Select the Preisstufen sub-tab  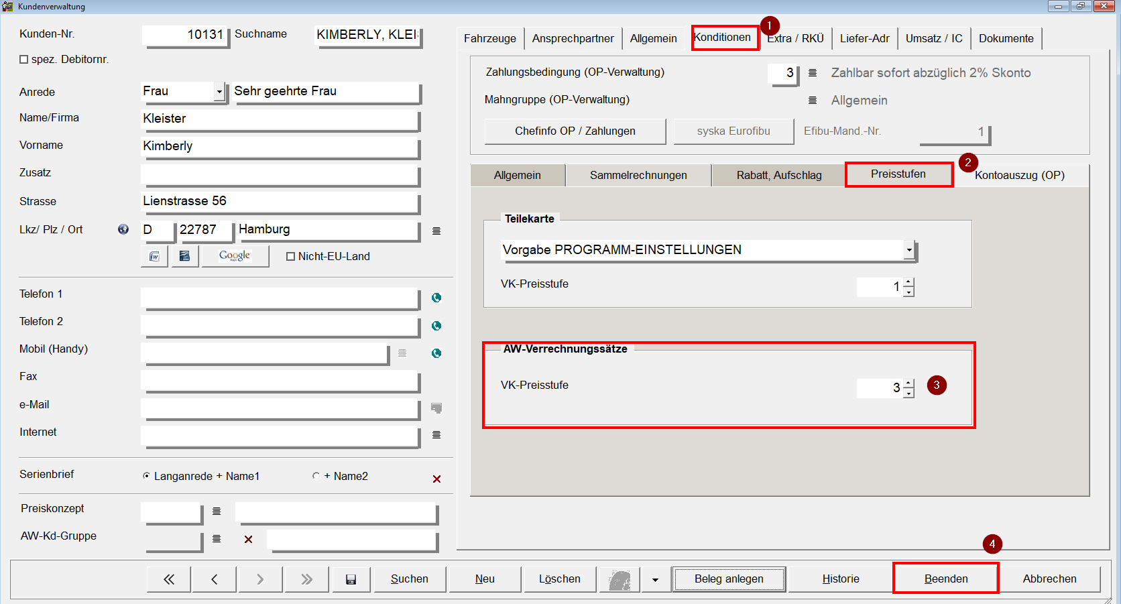898,174
